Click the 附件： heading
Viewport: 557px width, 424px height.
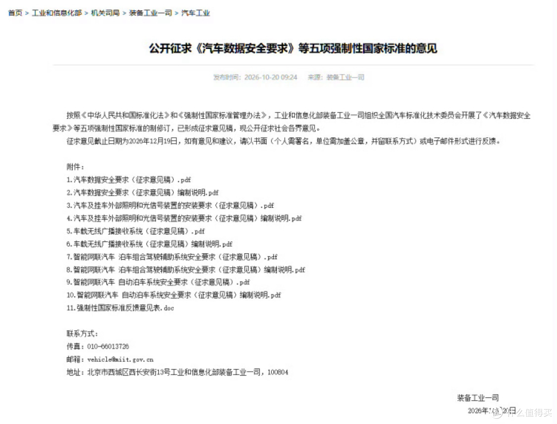(75, 167)
